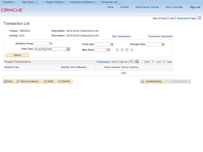The image size is (203, 152).
Task: Click the grid zoom popup icon after View All
Action: 131,61
